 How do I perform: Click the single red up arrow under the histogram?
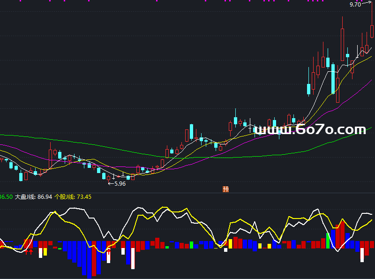coord(109,252)
